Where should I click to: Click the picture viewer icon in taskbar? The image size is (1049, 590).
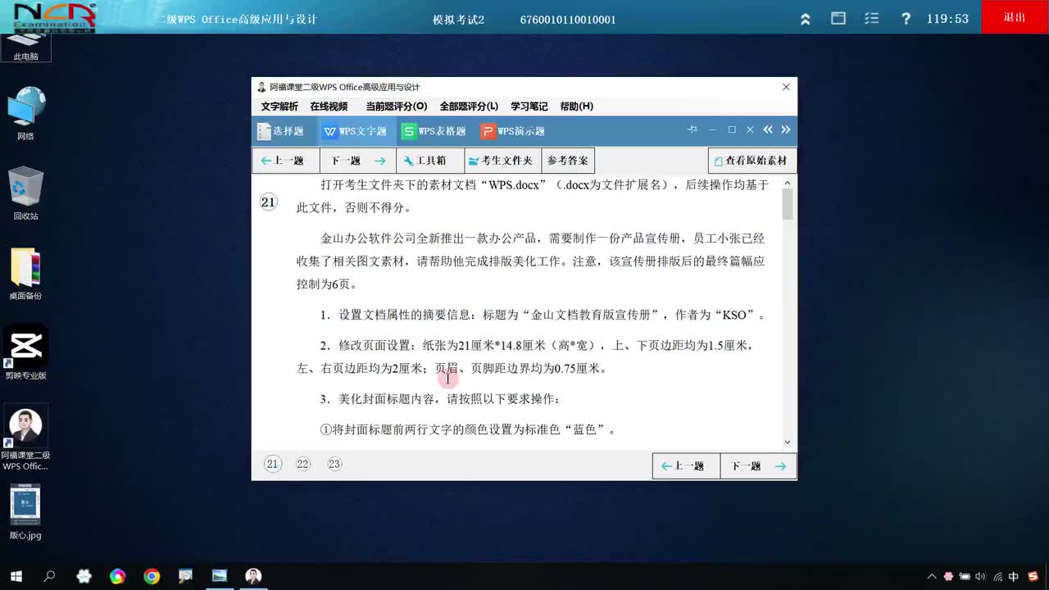(220, 576)
